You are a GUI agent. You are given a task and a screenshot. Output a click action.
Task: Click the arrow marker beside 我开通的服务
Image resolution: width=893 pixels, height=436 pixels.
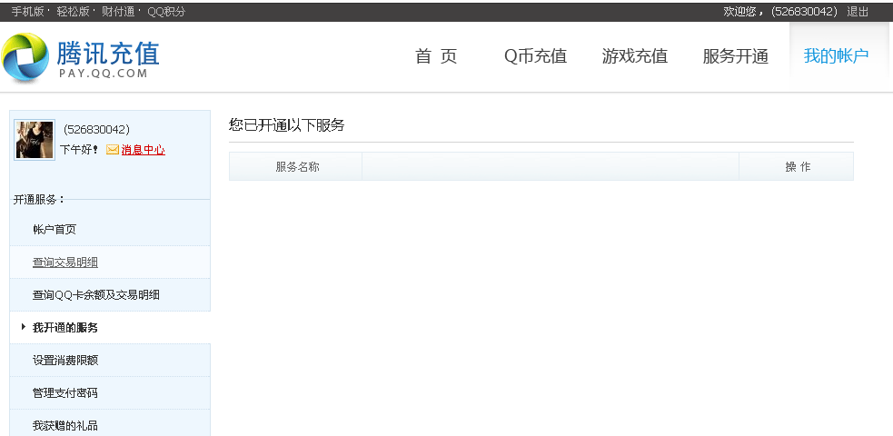click(24, 327)
